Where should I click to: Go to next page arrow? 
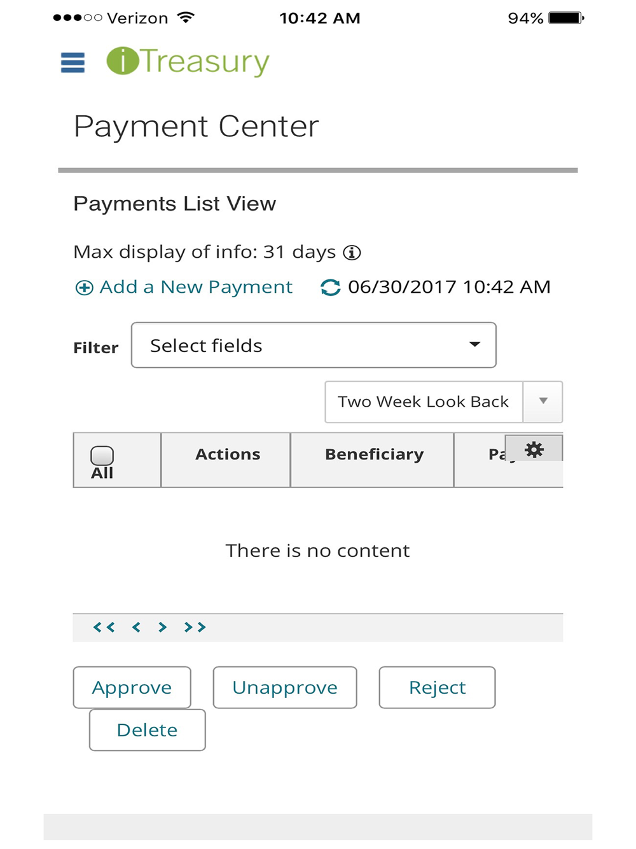pos(163,628)
